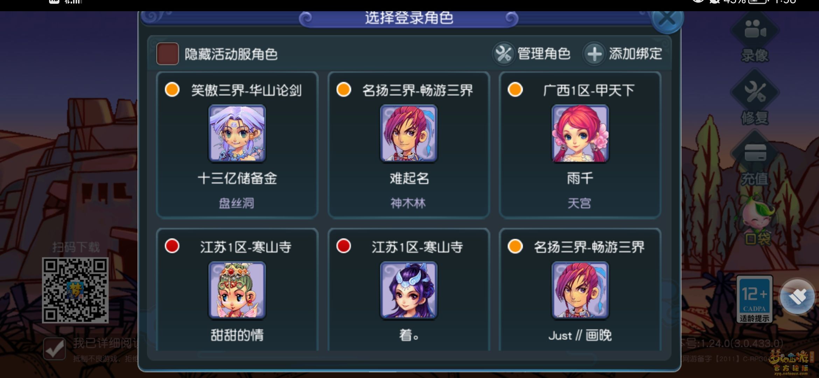Choose the 难起名 character avatar
Screen dimensions: 819x378
pos(409,133)
